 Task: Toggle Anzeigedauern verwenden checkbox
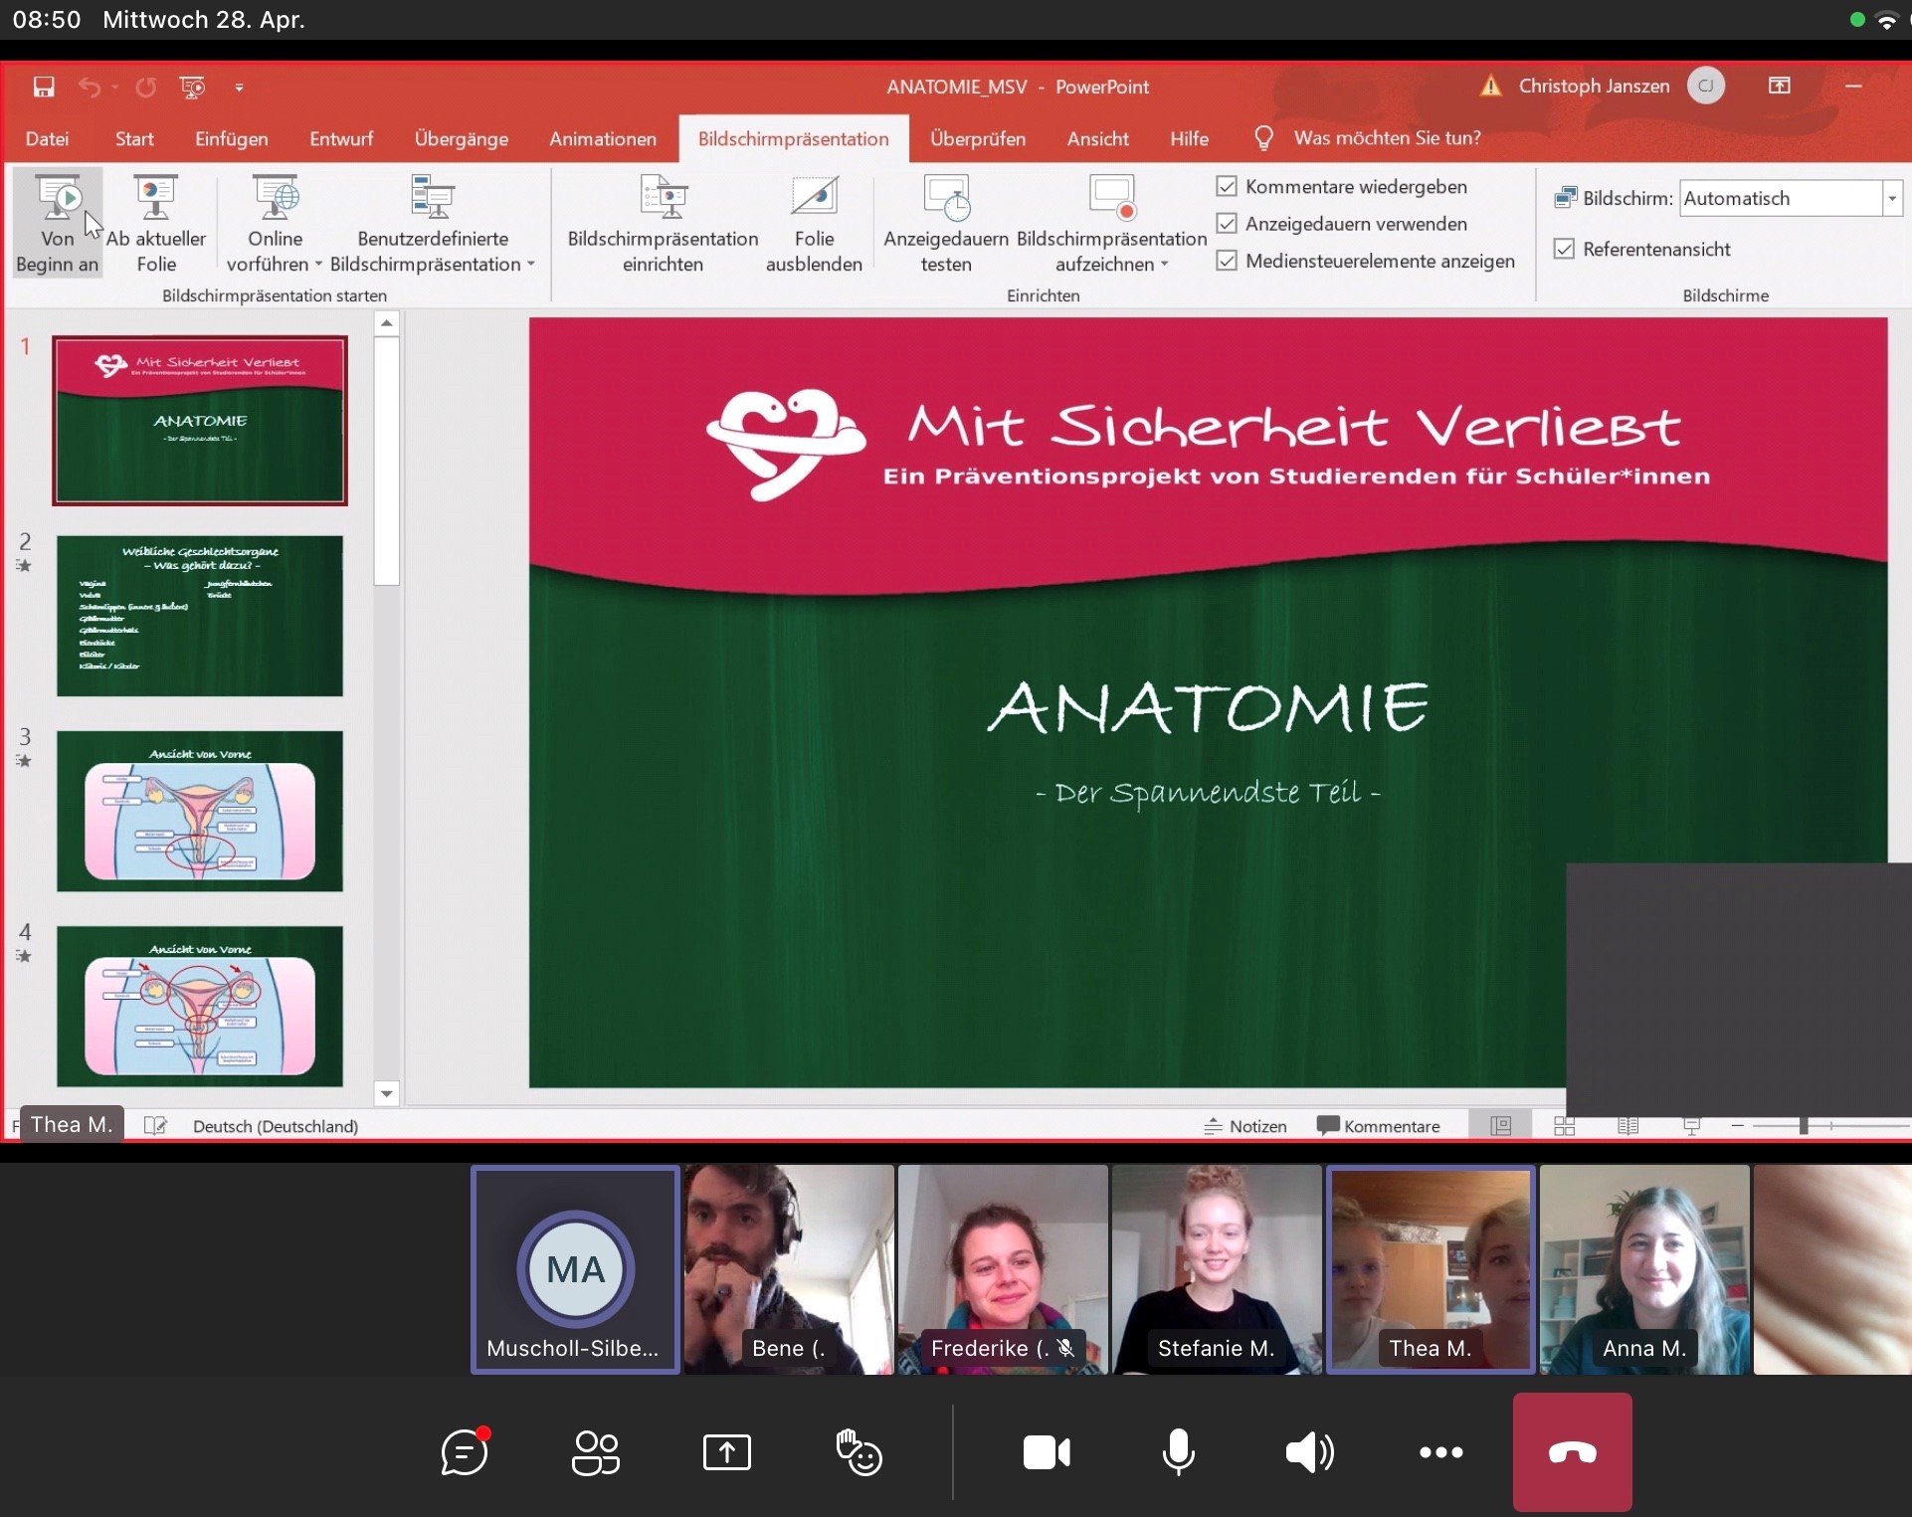[1227, 224]
